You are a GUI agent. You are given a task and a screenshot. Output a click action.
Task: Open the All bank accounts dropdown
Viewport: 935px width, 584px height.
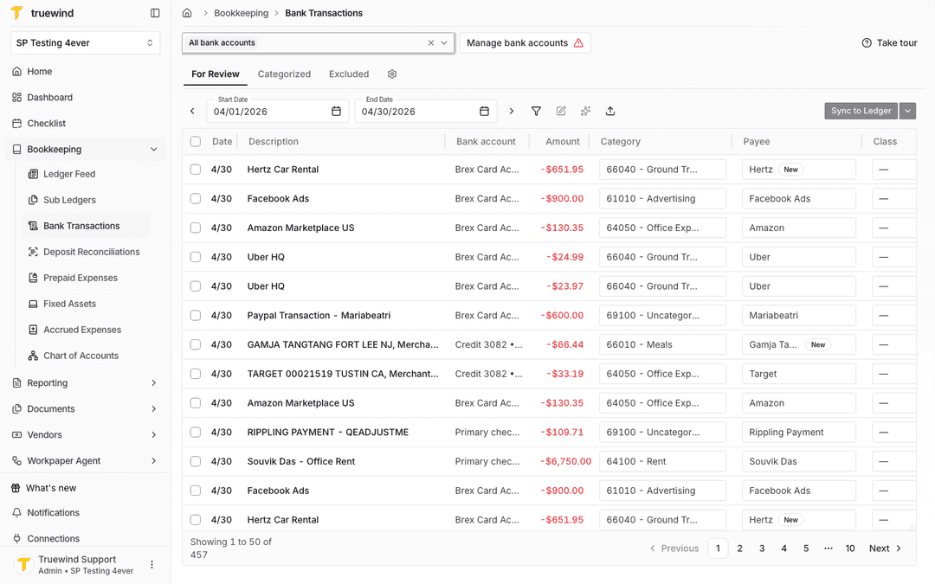[444, 43]
